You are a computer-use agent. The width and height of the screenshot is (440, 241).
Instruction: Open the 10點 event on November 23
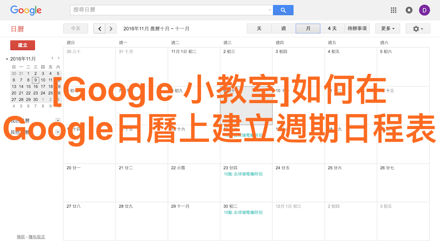[243, 174]
